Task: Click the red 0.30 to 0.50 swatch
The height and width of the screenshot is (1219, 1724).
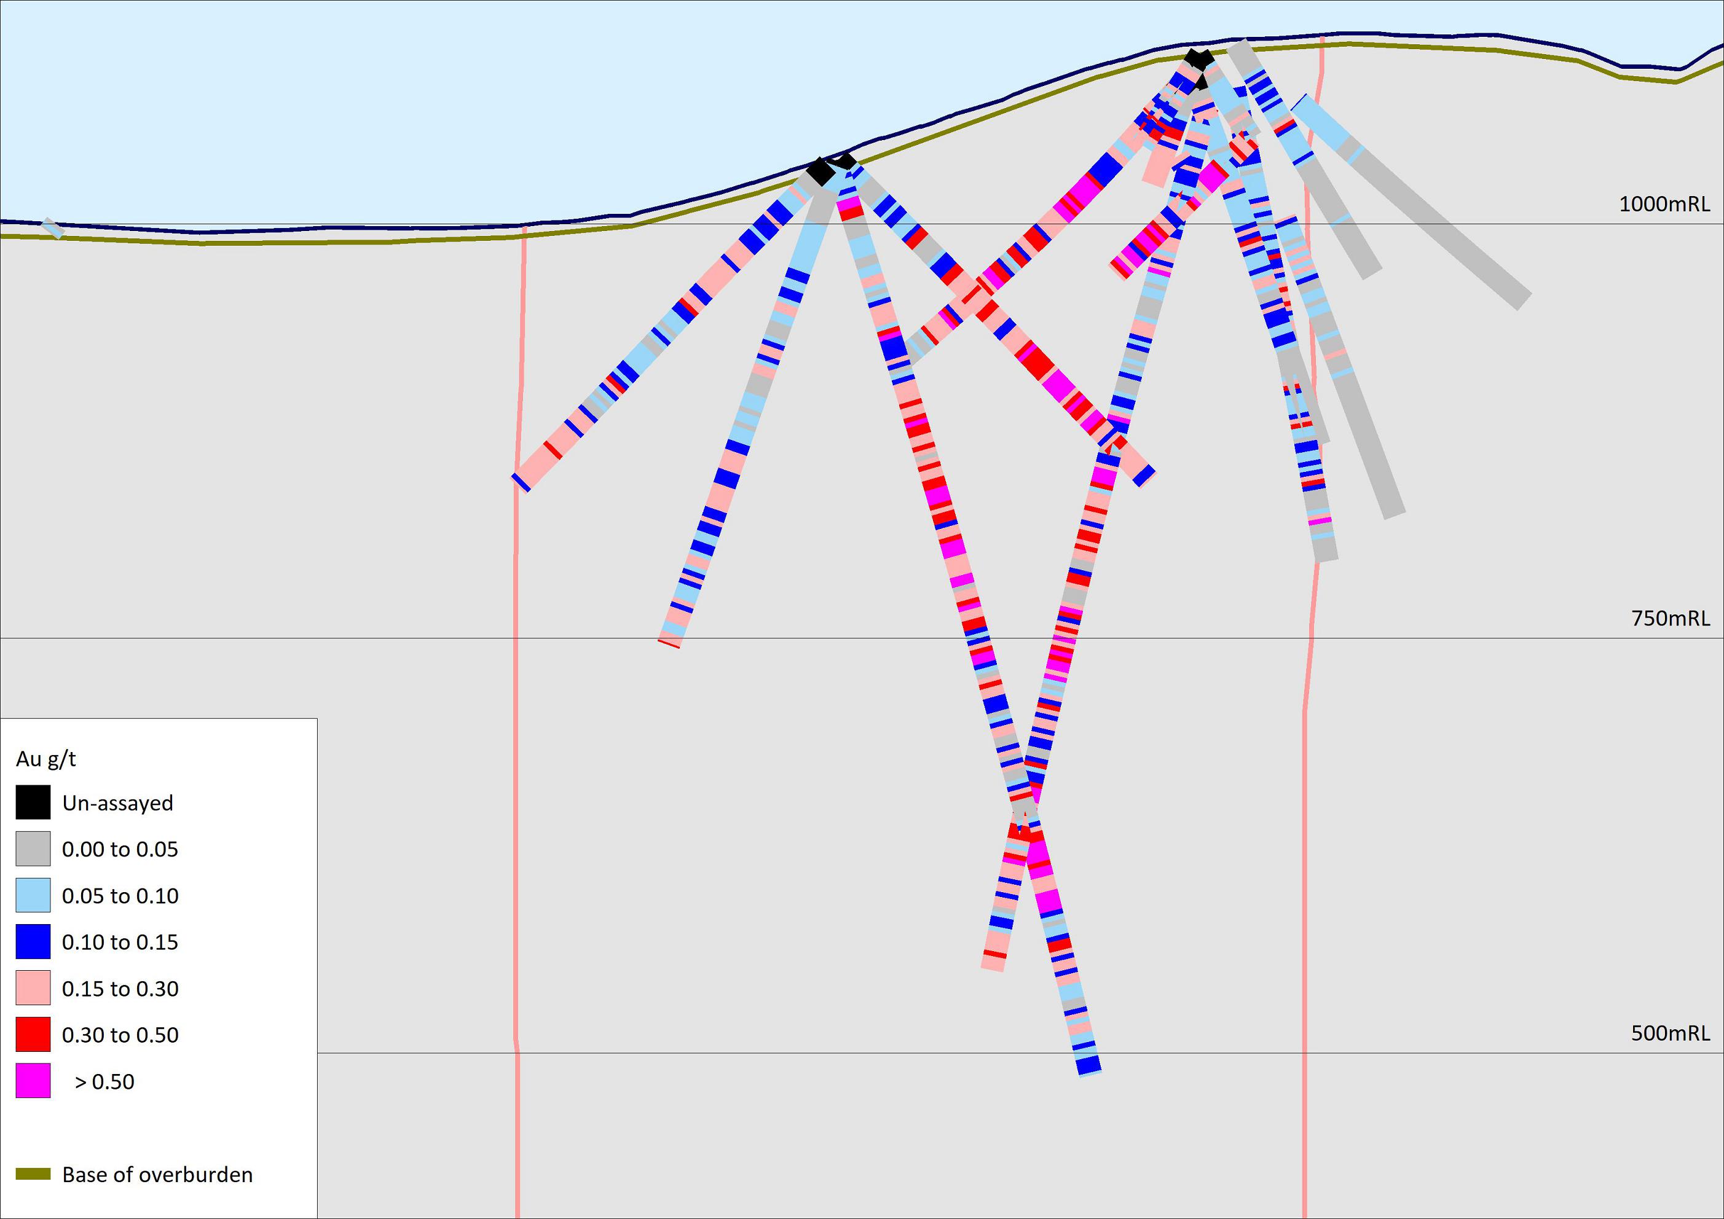Action: (33, 1034)
